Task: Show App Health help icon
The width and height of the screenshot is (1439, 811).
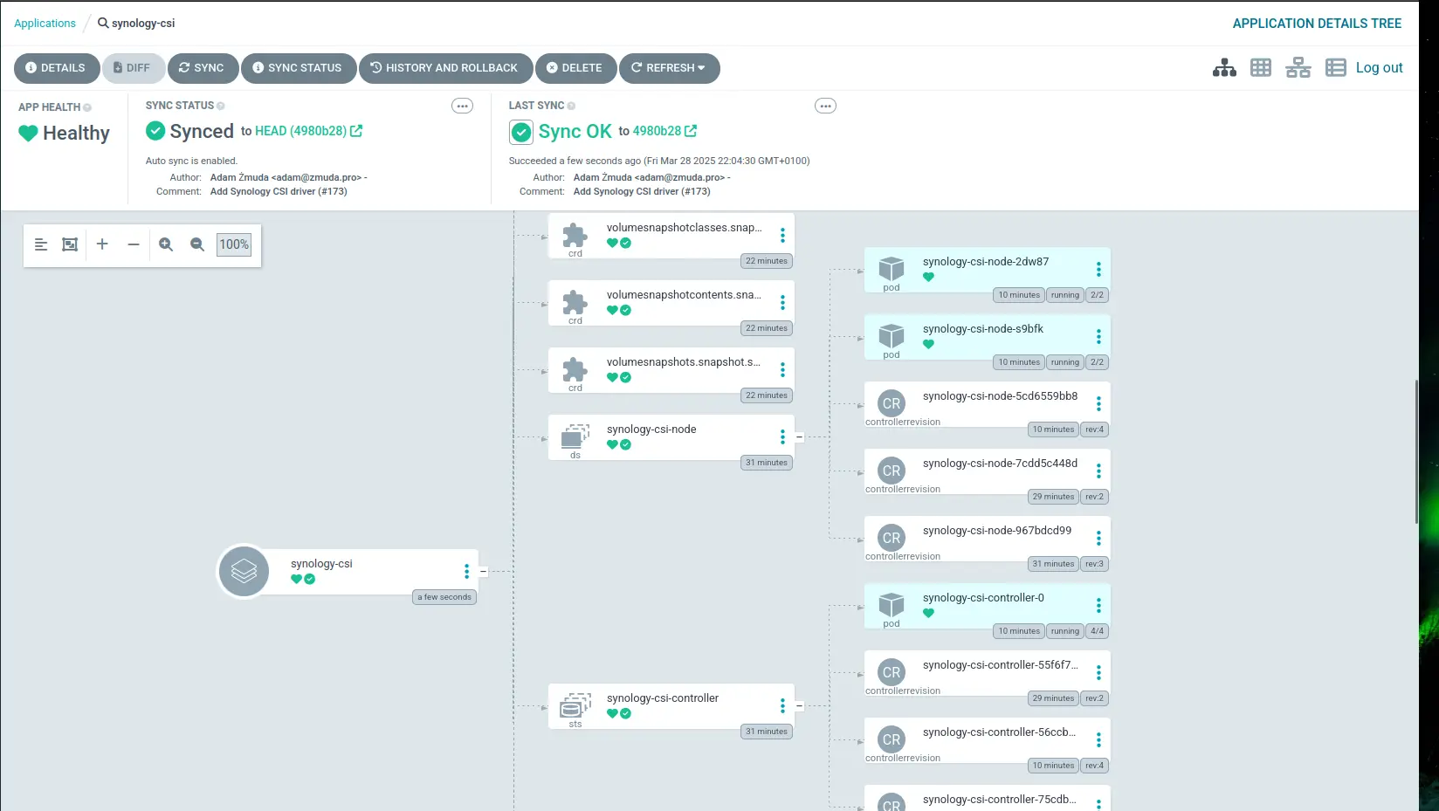Action: coord(87,107)
